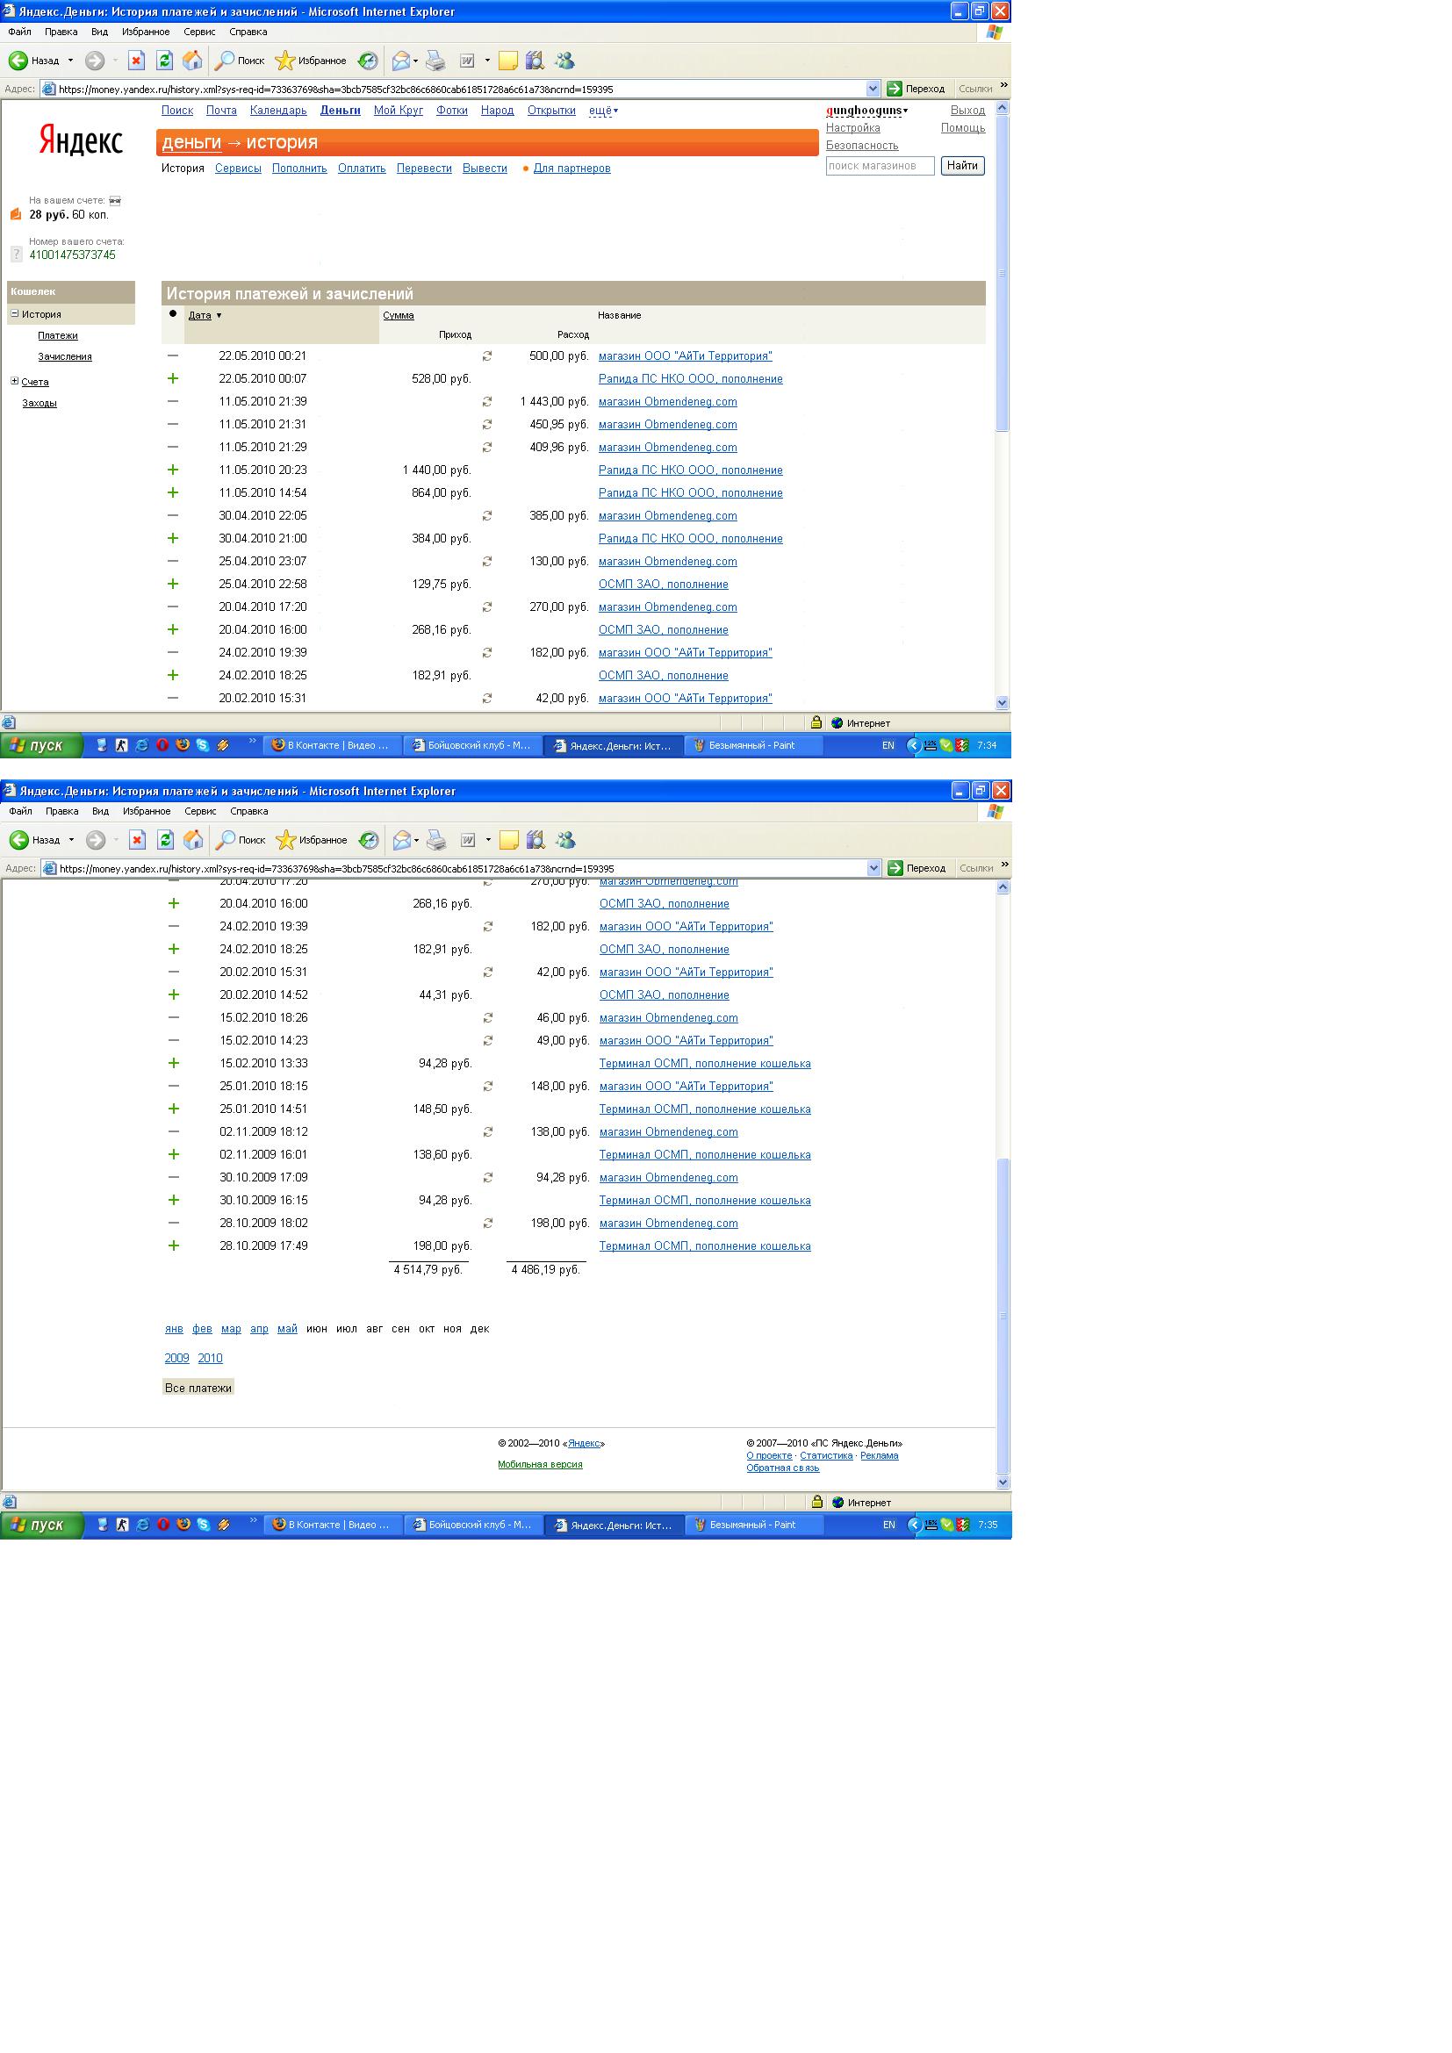Click the Skype icon in lower taskbar quick launch

pyautogui.click(x=204, y=1525)
